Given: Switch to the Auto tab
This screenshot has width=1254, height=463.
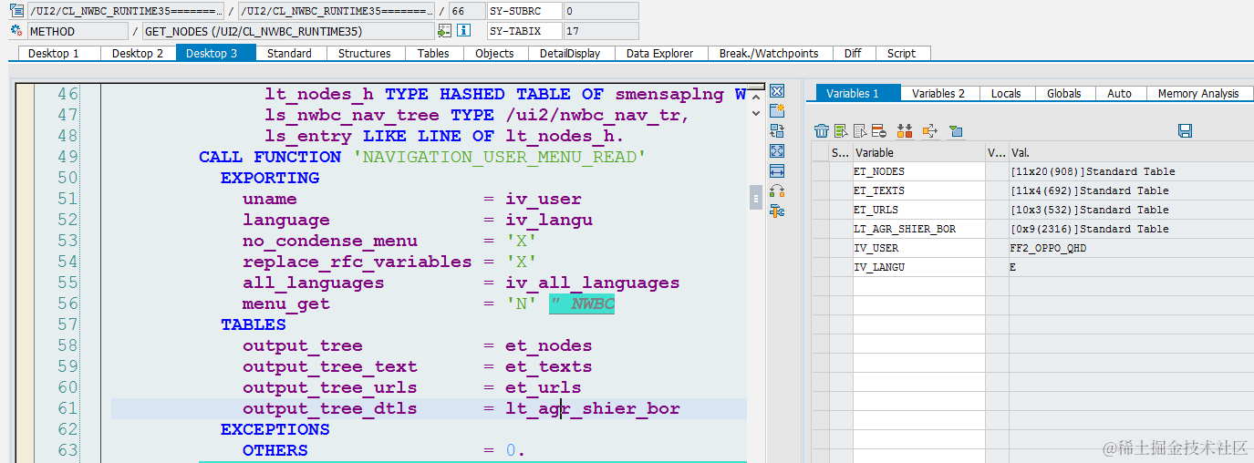Looking at the screenshot, I should point(1119,93).
